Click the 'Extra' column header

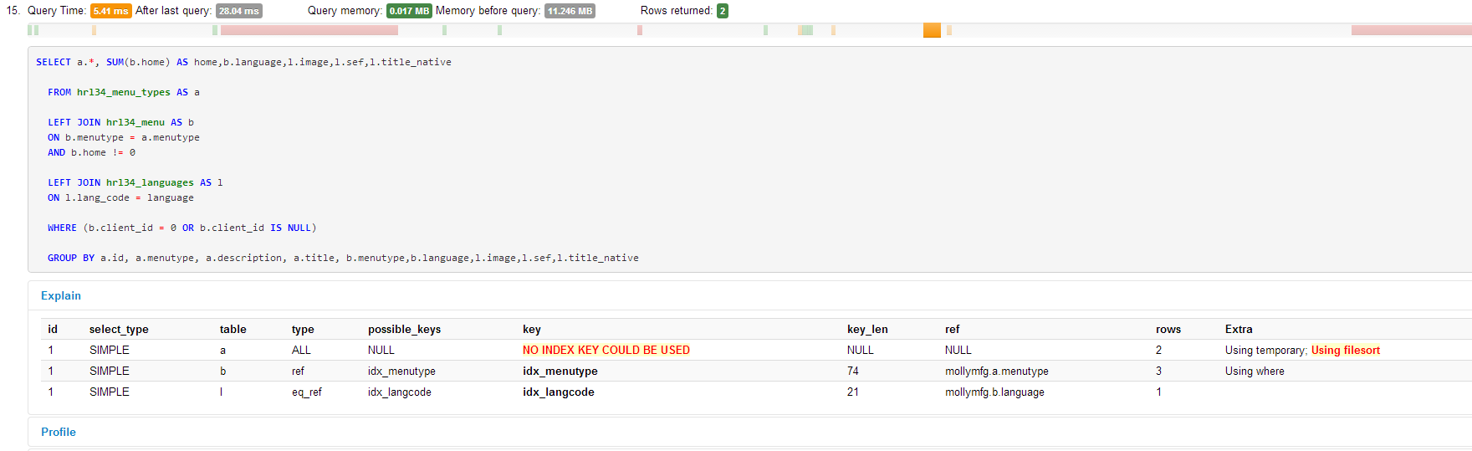pos(1239,329)
